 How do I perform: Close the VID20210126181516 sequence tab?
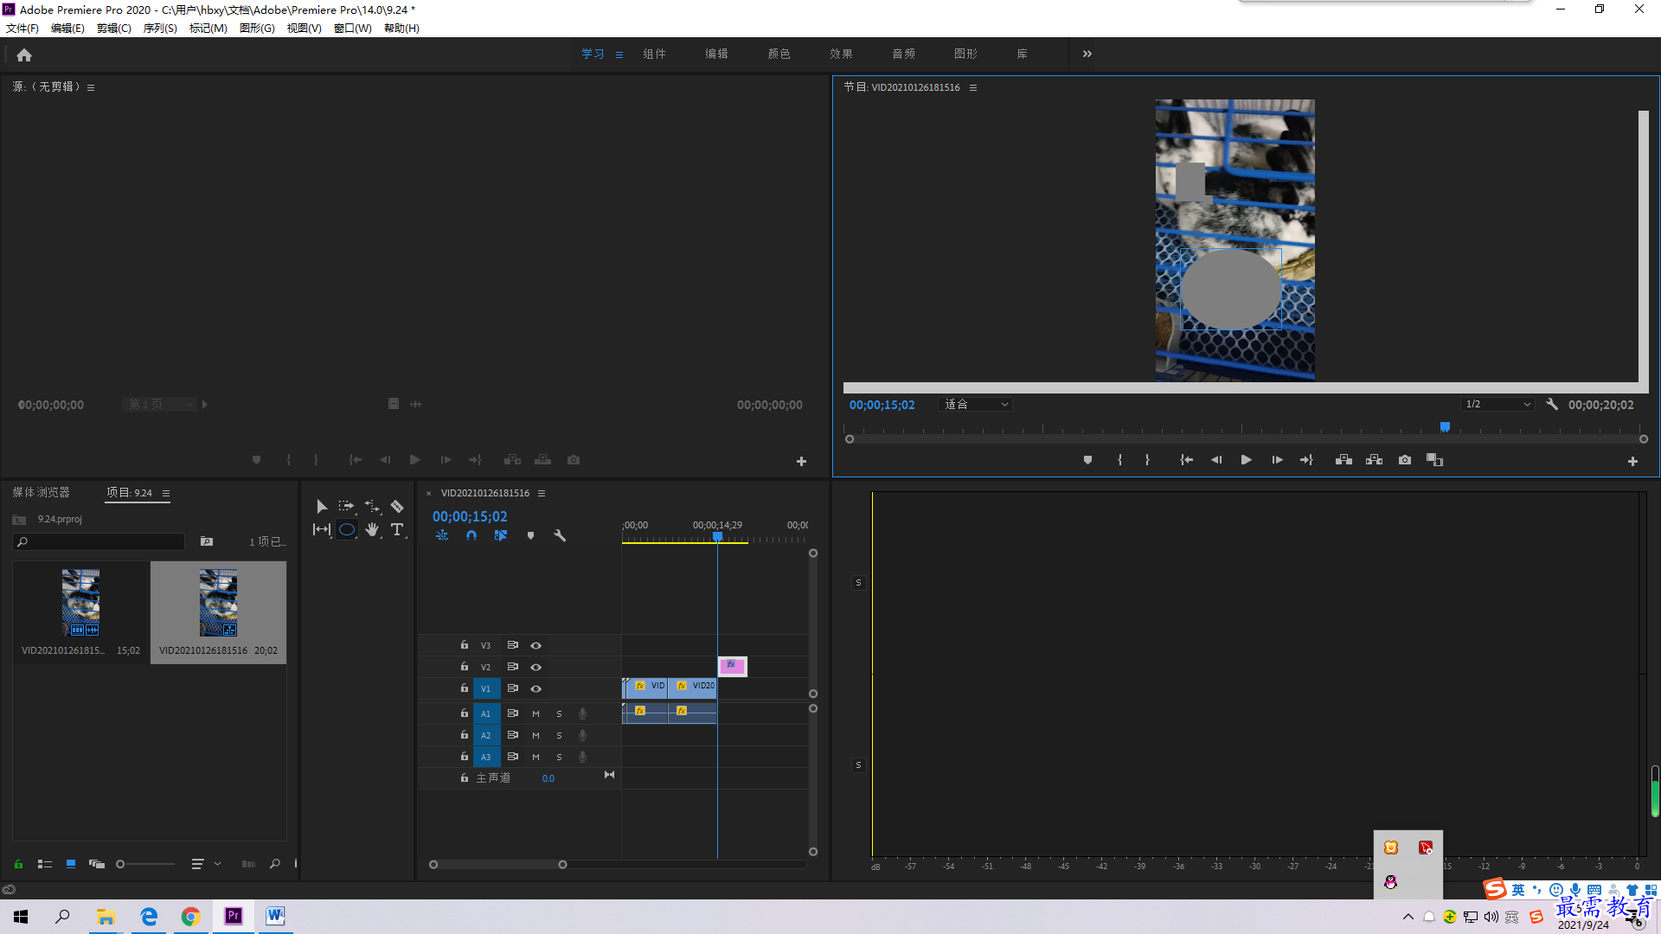[x=428, y=493]
